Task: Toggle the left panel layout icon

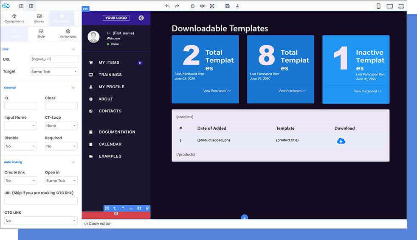Action: click(x=21, y=6)
